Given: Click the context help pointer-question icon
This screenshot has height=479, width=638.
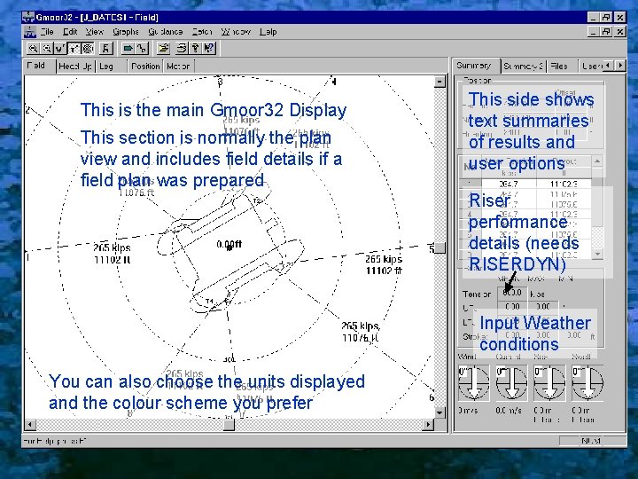Looking at the screenshot, I should tap(209, 49).
